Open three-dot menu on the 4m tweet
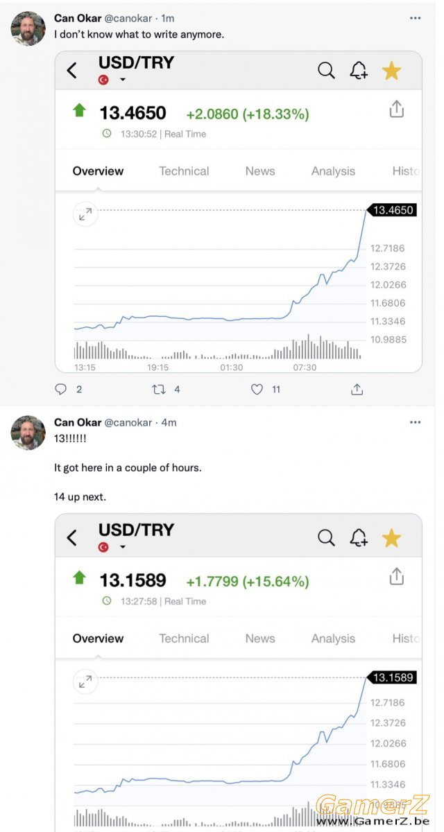Screen dimensions: 444x832 (415, 422)
